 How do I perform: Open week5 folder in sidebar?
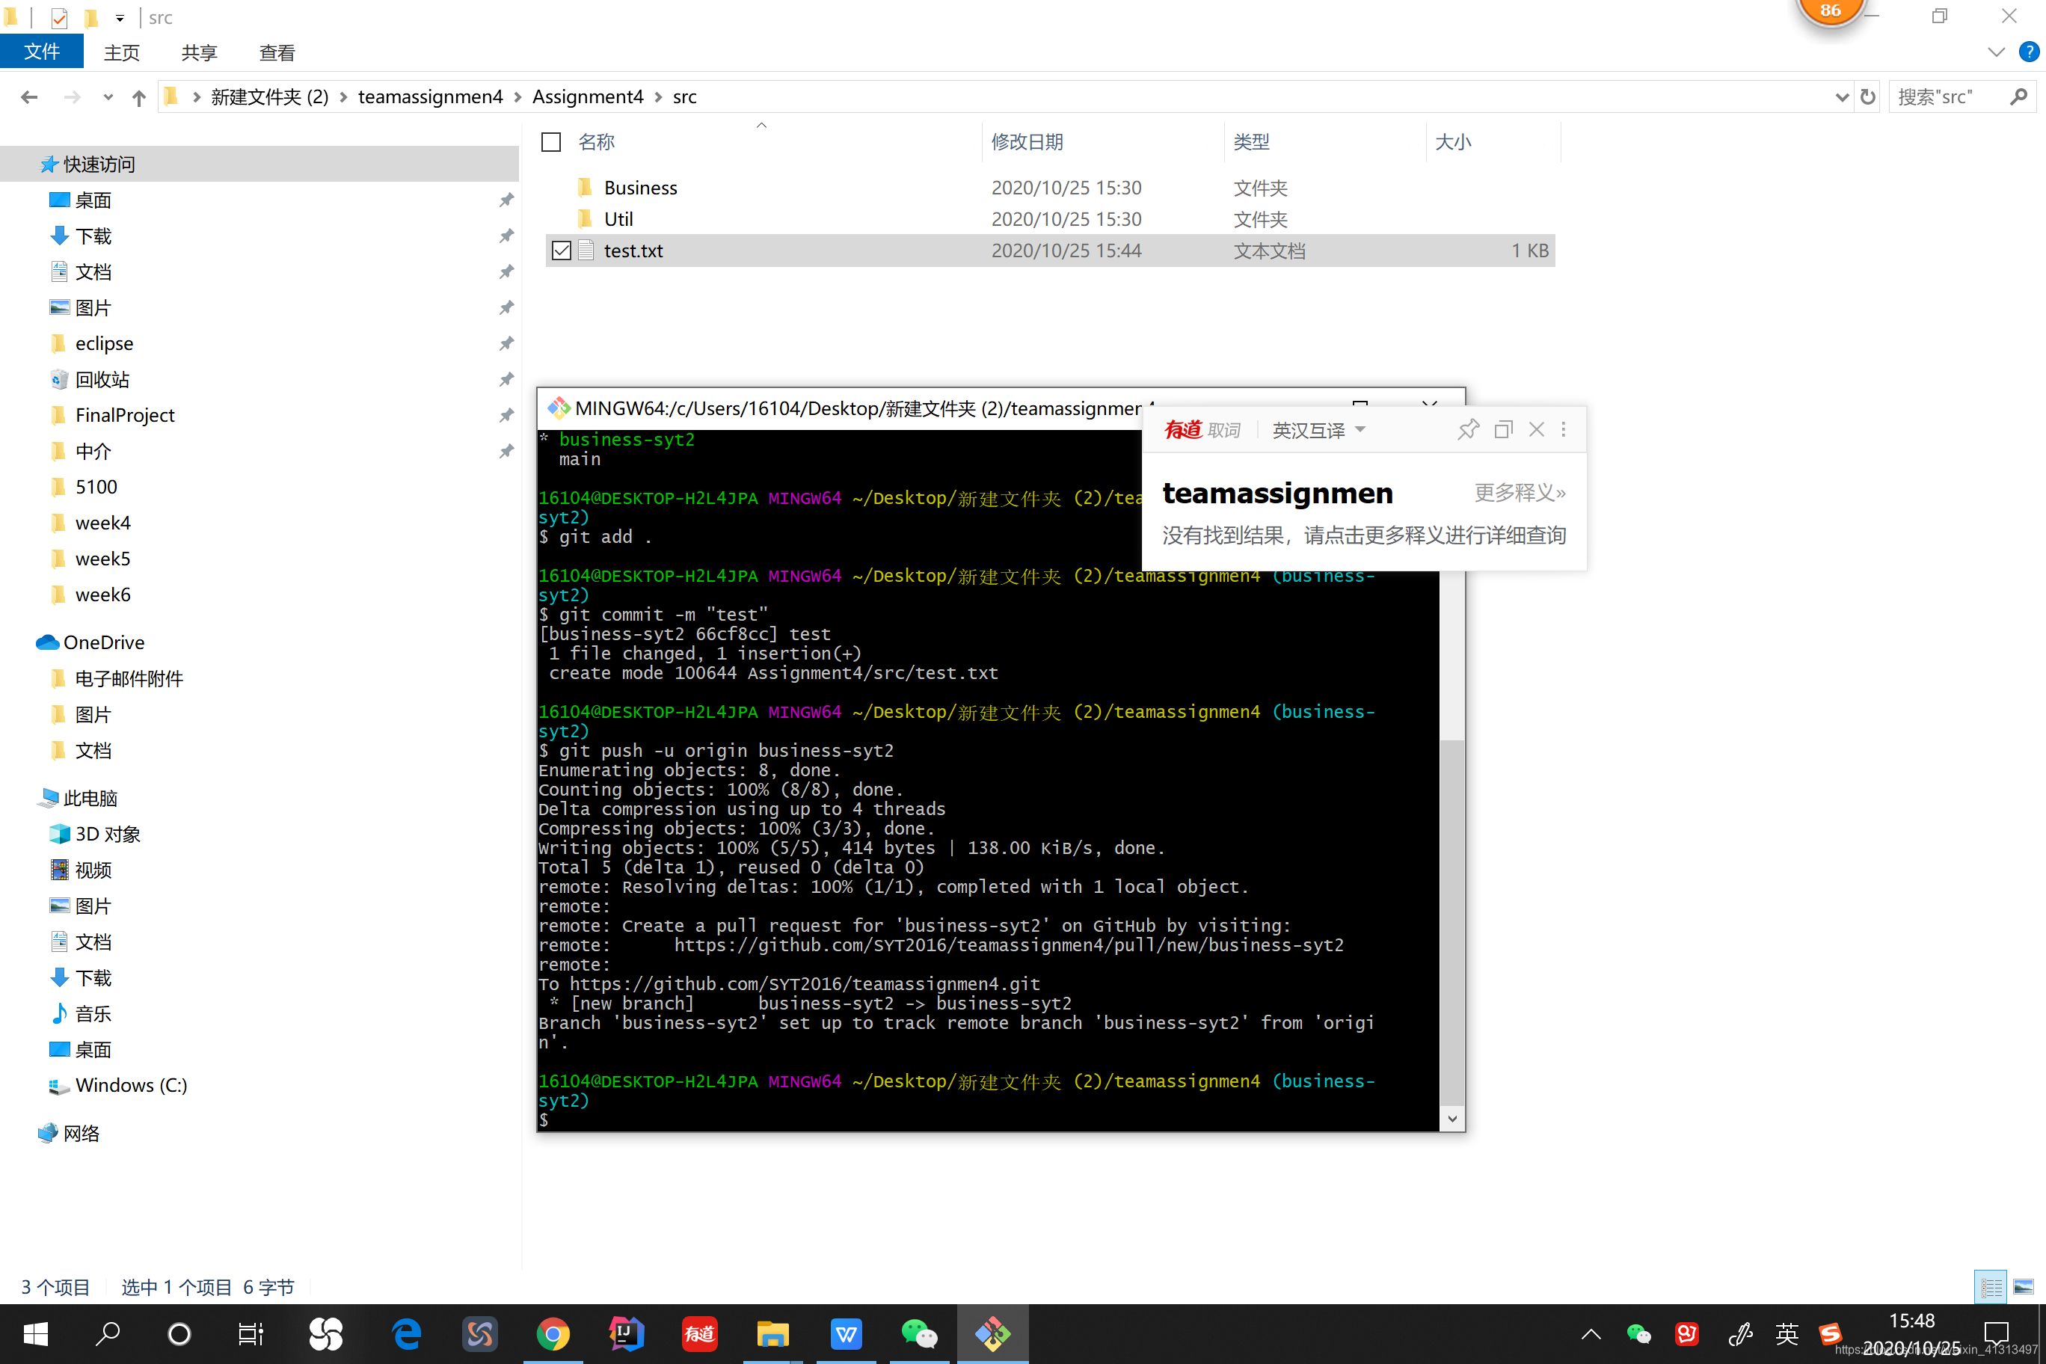click(102, 559)
